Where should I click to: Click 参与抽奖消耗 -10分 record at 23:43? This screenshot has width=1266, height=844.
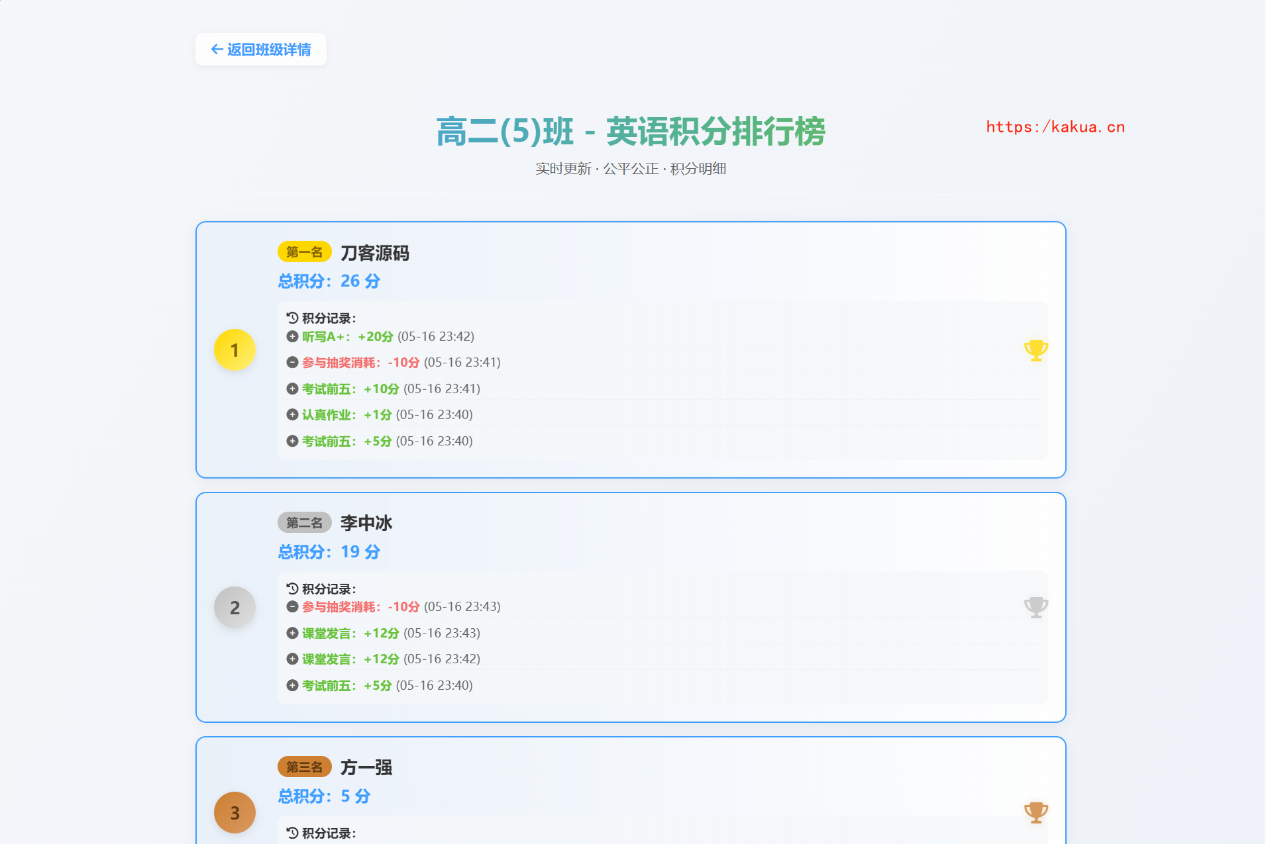361,606
